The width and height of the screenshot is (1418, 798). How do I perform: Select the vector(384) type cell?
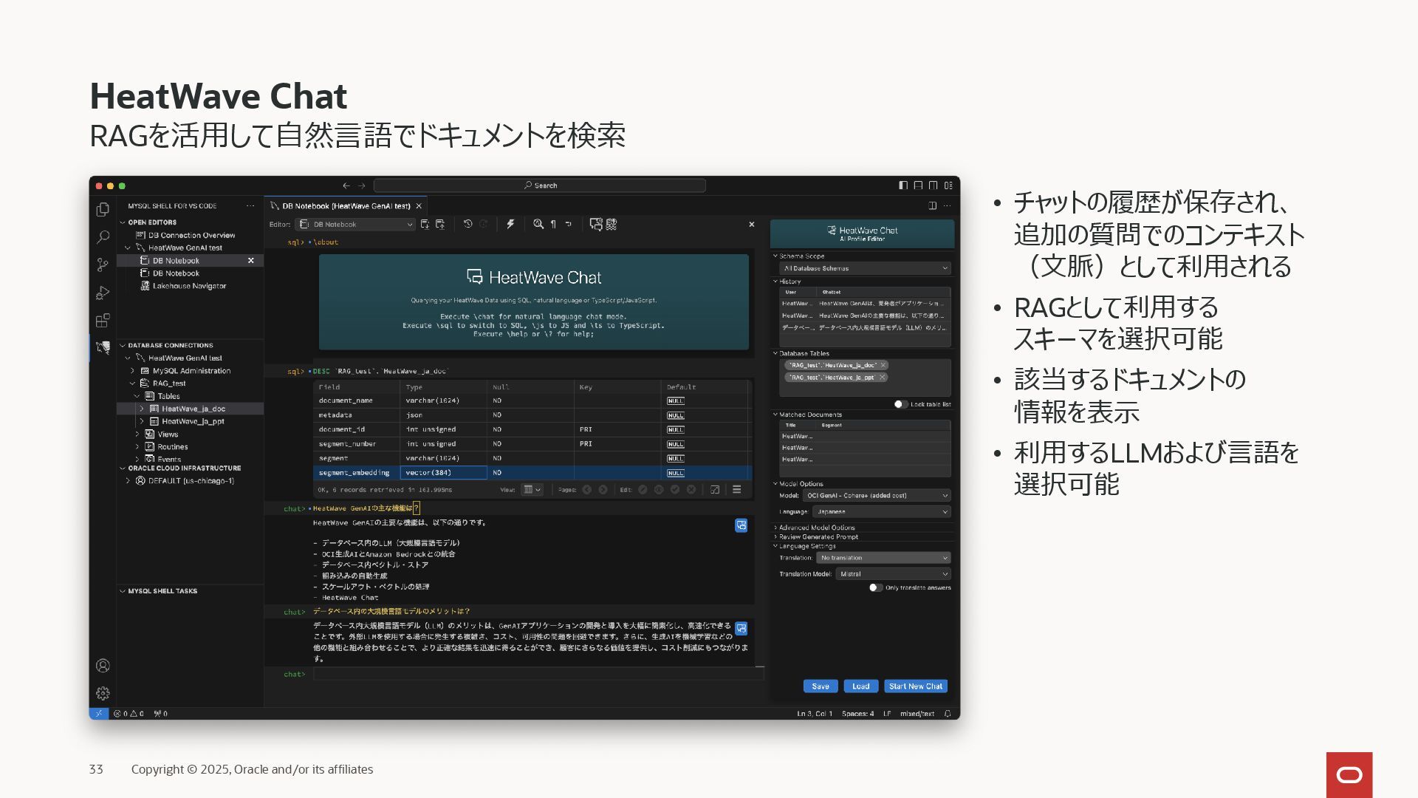coord(443,473)
